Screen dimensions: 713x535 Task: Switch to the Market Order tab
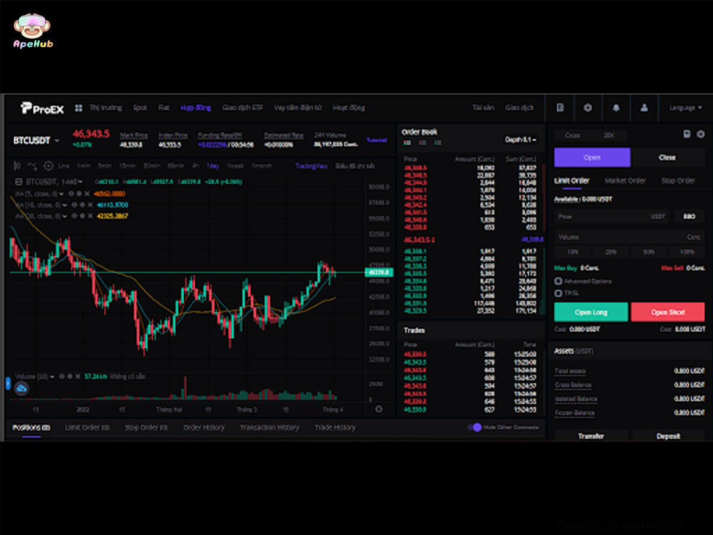[x=625, y=181]
